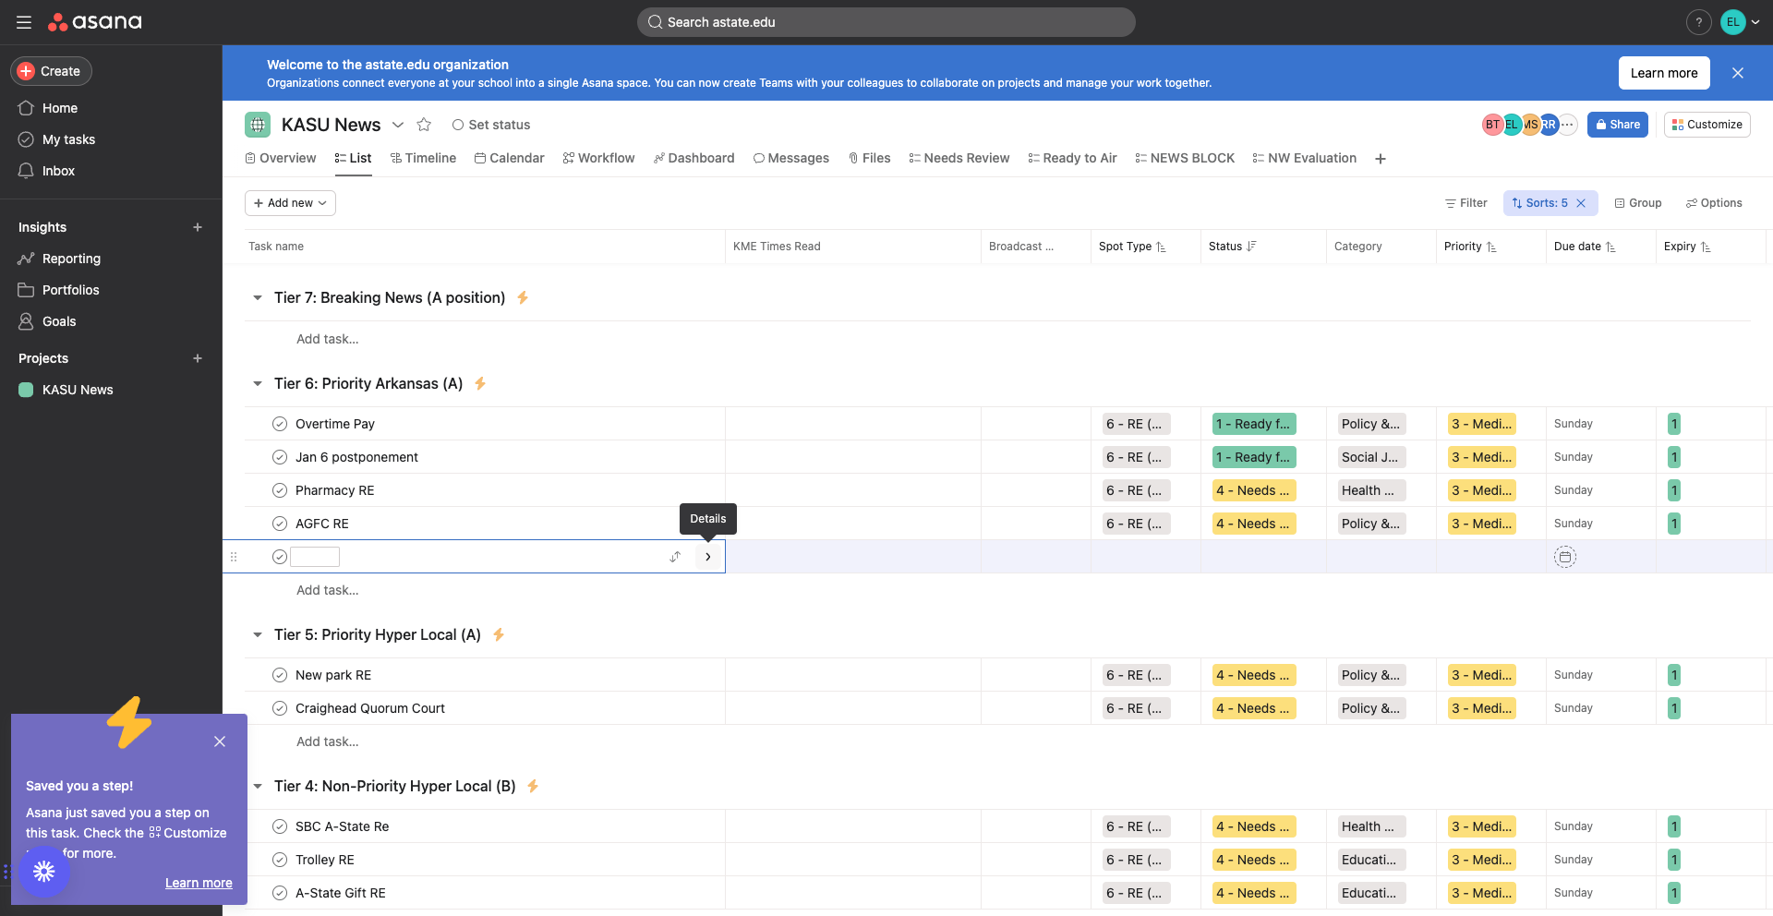The height and width of the screenshot is (916, 1773).
Task: Open the Workflow tab
Action: point(598,158)
